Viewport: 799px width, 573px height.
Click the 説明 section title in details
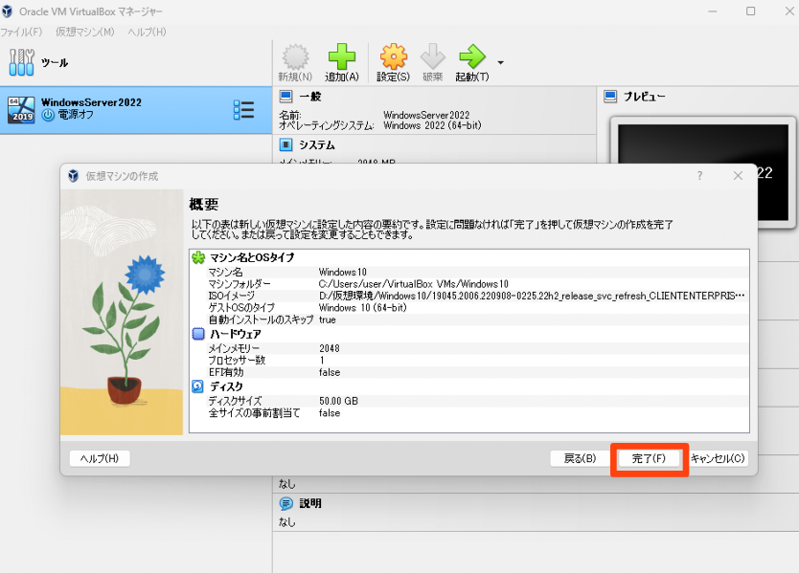309,503
